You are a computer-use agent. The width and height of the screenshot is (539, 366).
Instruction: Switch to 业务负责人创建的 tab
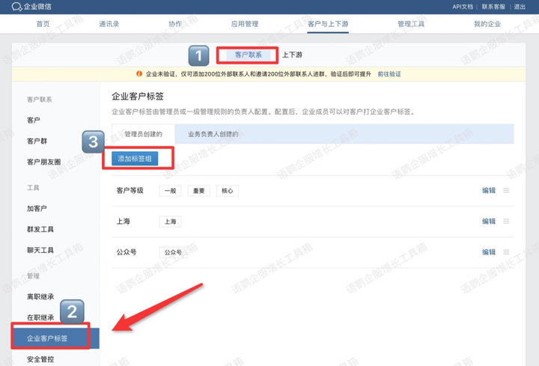(x=213, y=134)
